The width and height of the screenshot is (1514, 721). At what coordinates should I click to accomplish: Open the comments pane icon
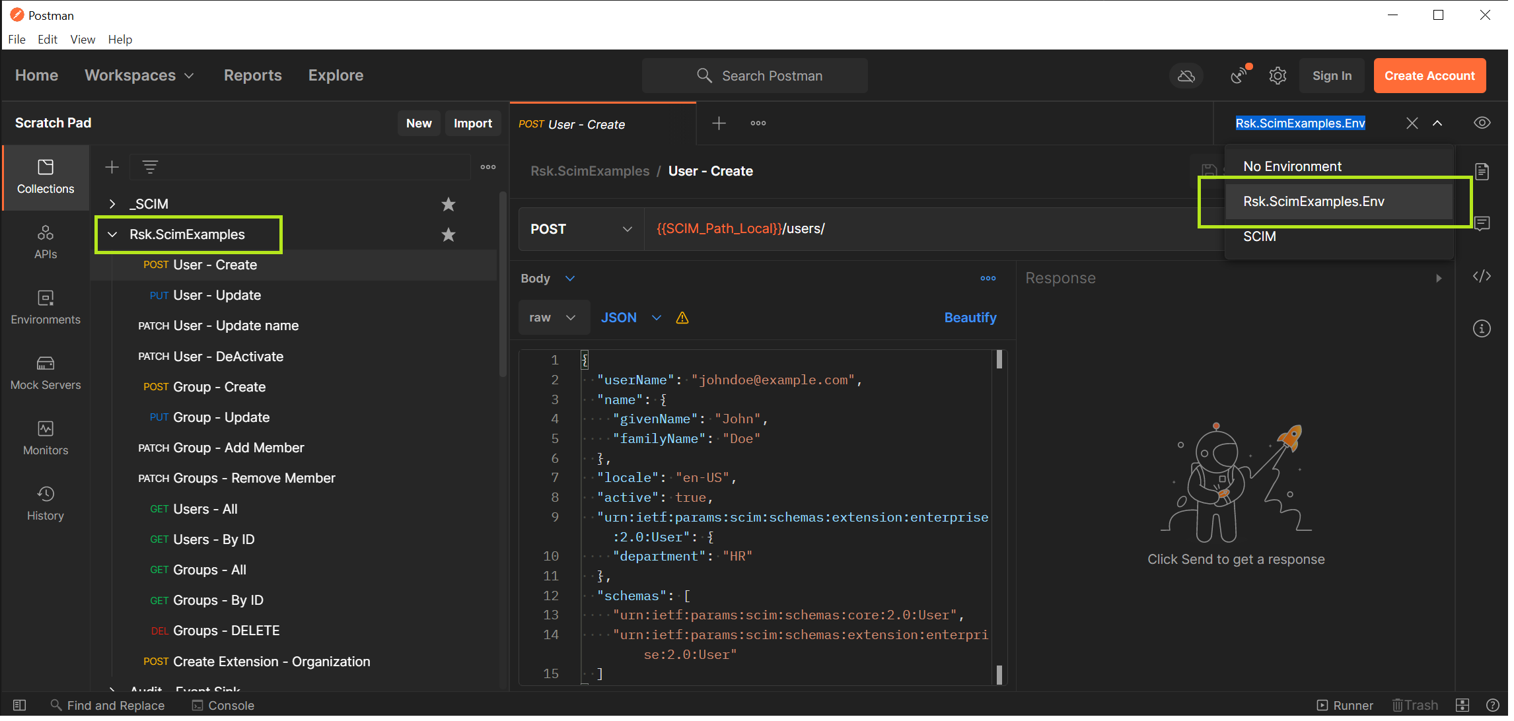point(1482,224)
